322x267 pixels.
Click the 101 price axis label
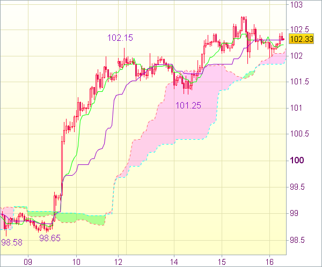296,108
